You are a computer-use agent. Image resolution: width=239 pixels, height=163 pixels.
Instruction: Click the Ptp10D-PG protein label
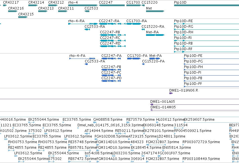click(193, 61)
